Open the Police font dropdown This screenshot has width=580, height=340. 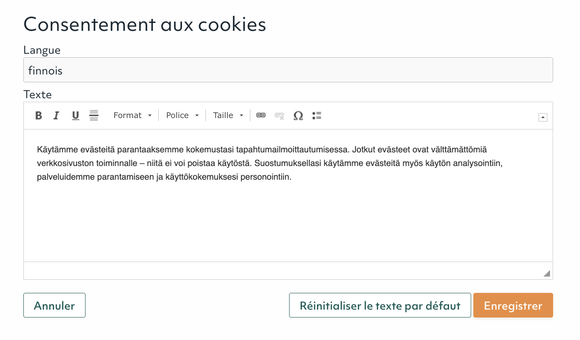(x=182, y=115)
